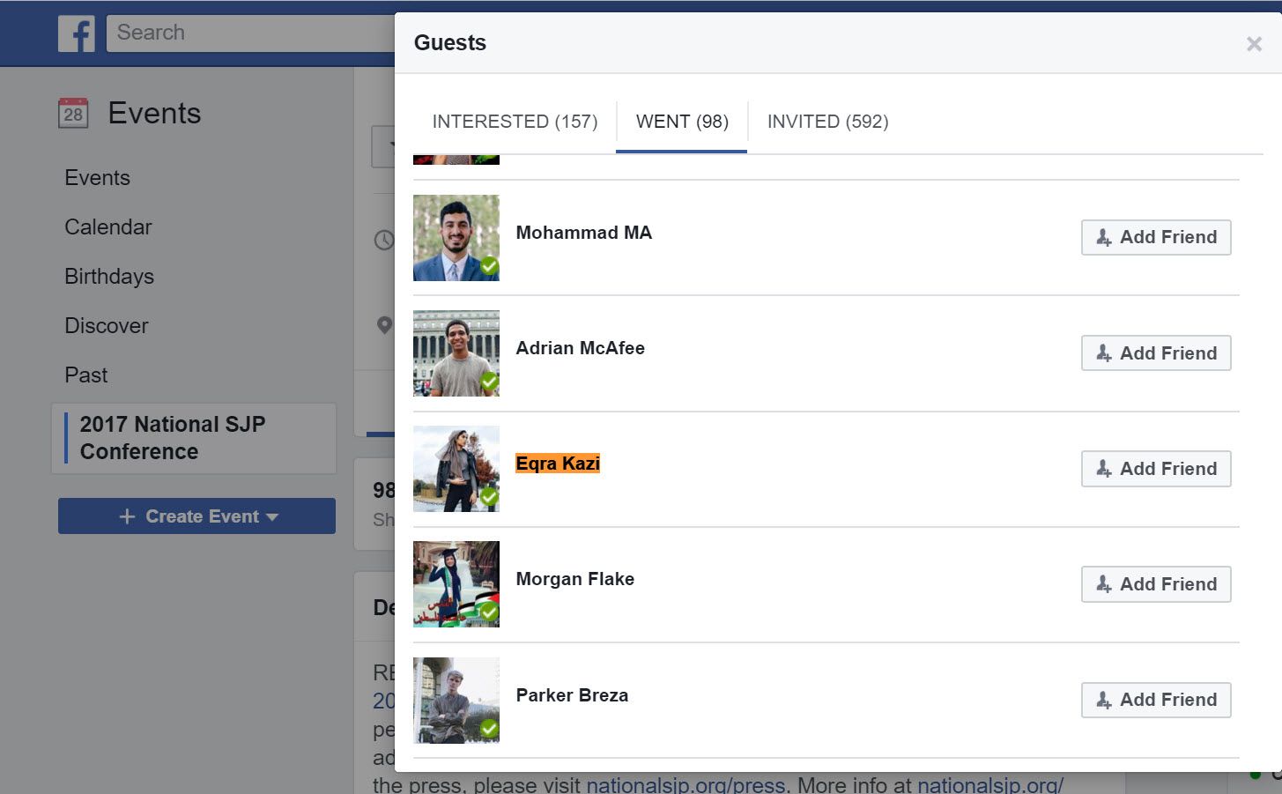The image size is (1282, 794).
Task: Open the Invited (592) tab
Action: 827,122
